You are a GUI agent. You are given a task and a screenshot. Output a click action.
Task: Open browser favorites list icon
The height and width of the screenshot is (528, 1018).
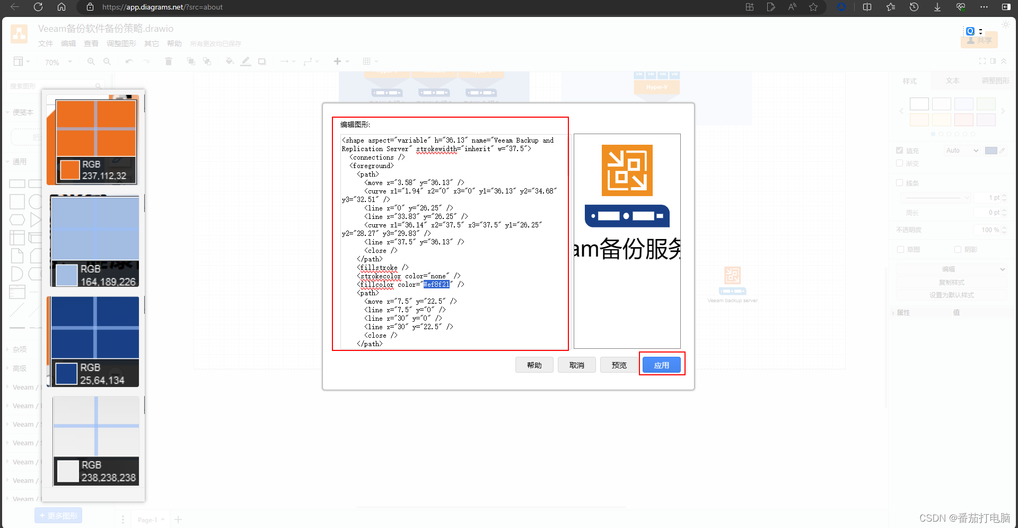[891, 7]
